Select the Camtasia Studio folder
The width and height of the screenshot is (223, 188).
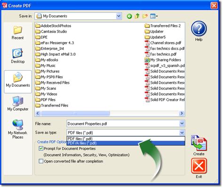tap(51, 32)
